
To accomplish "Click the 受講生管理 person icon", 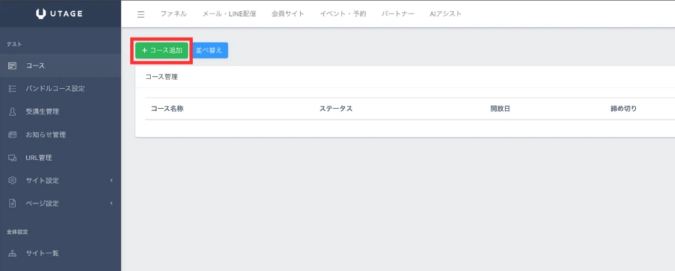I will point(13,112).
